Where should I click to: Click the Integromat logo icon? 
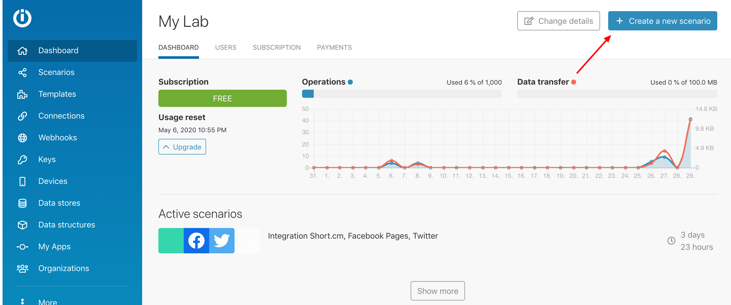tap(22, 18)
